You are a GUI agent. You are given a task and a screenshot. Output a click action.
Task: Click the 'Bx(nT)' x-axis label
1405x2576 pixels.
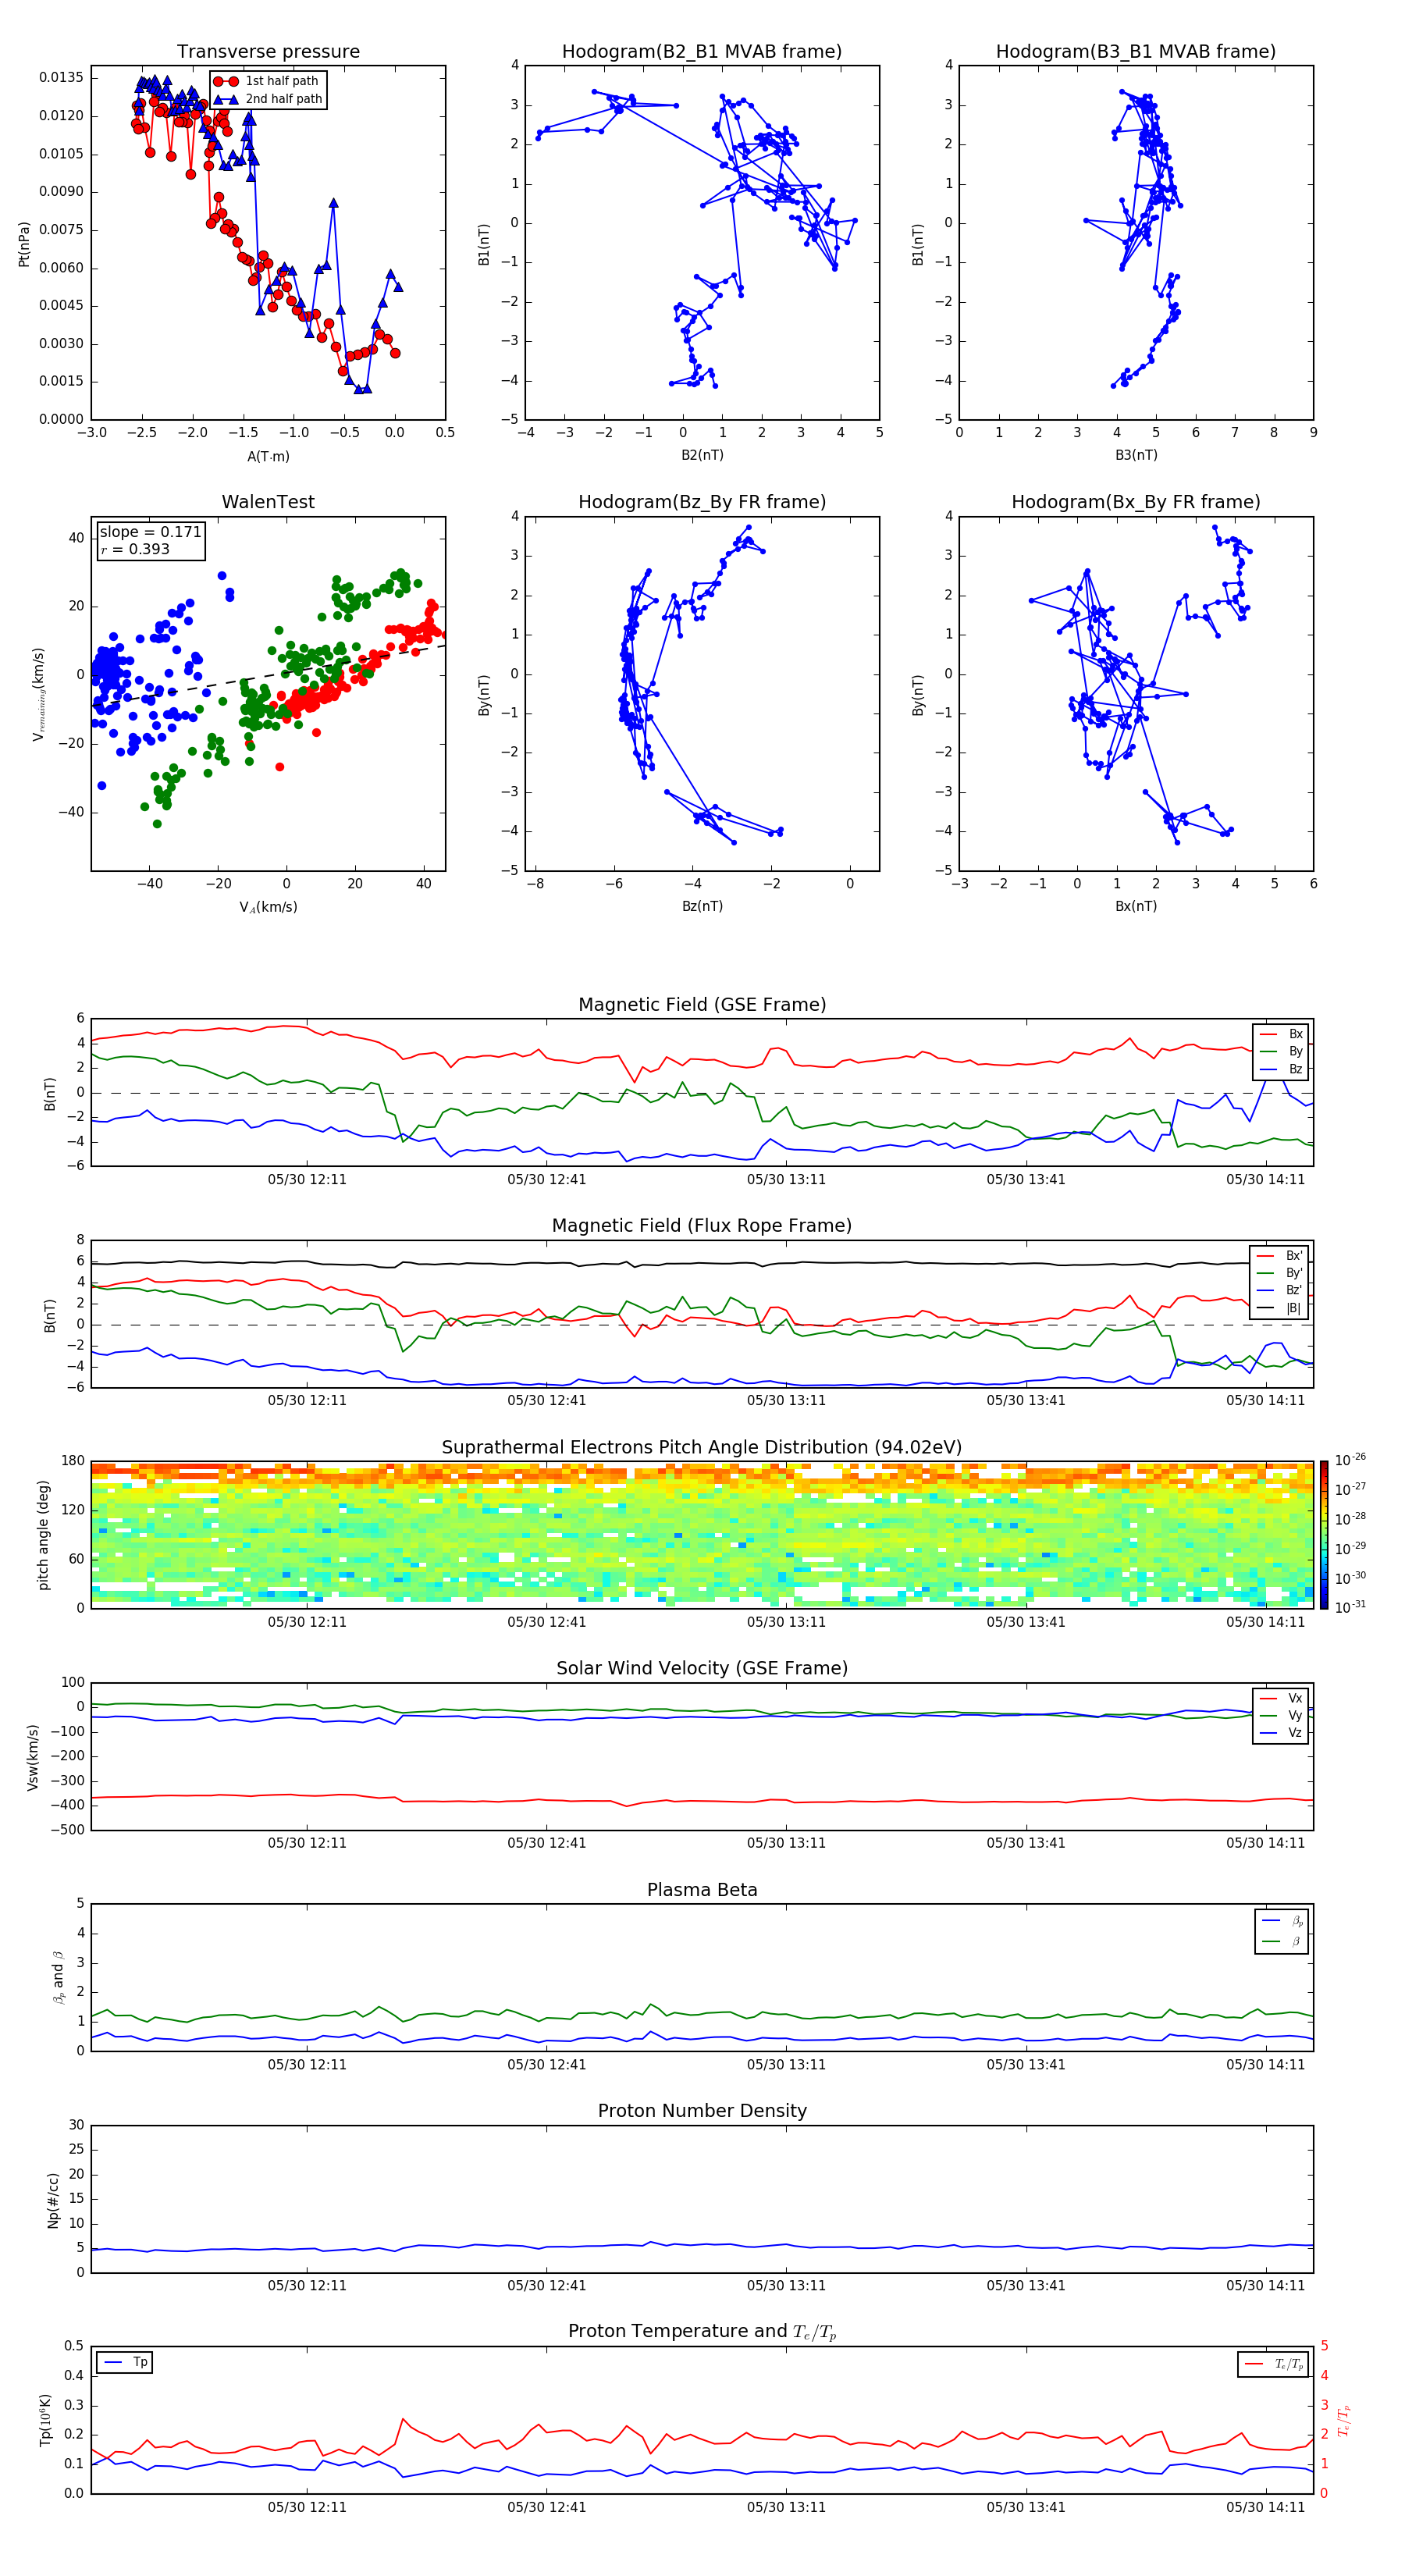1136,906
